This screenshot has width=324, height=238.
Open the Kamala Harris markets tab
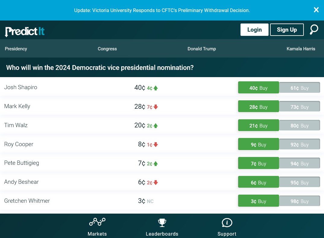tap(301, 49)
